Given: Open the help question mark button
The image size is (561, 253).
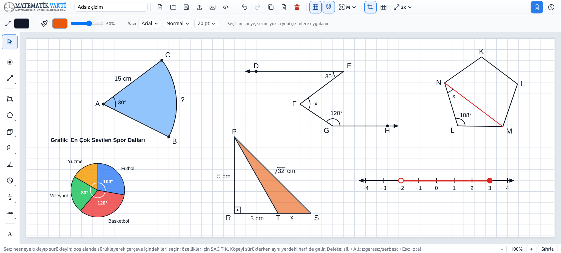Looking at the screenshot, I should coord(551,7).
